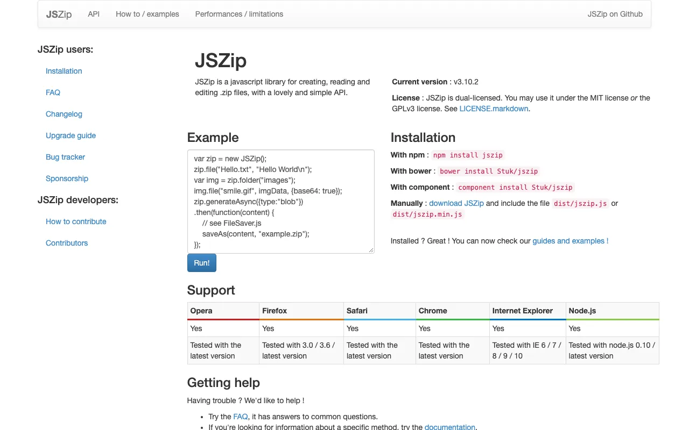Viewport: 689px width, 430px height.
Task: Open the Sponsorship page
Action: click(x=67, y=178)
